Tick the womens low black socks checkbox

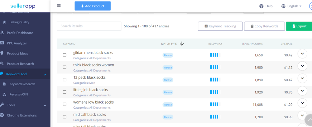point(65,104)
